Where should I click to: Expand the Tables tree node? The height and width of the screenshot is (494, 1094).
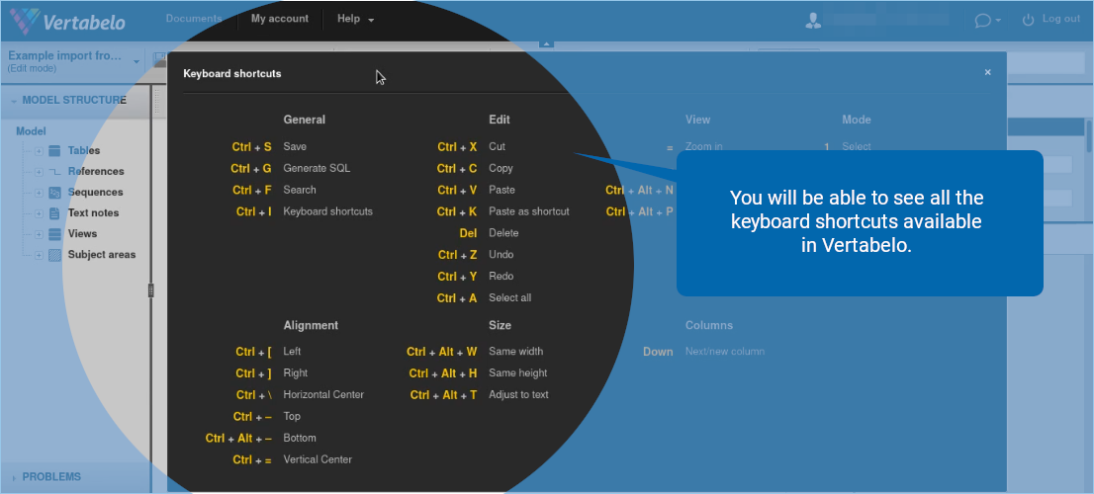[x=40, y=151]
